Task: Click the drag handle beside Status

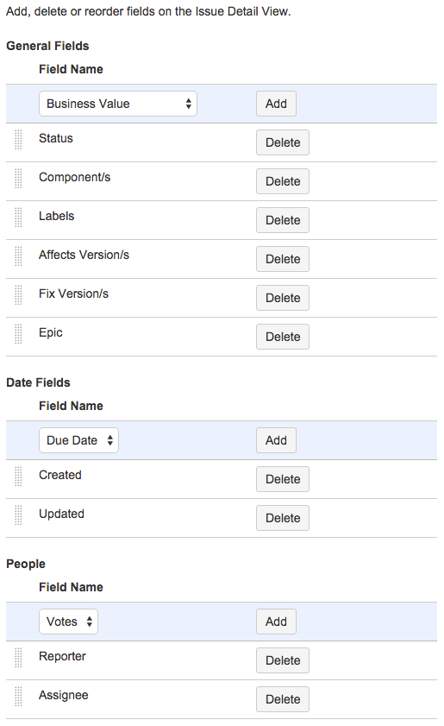Action: tap(18, 140)
